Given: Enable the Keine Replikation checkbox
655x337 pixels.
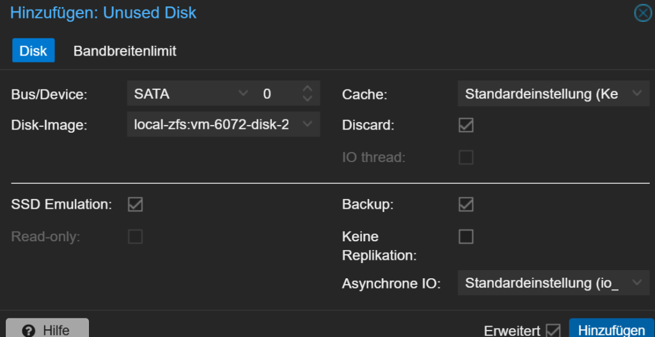Looking at the screenshot, I should 466,237.
